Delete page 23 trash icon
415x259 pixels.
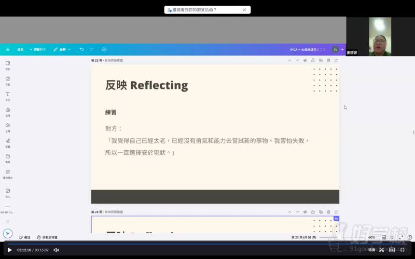pos(328,61)
